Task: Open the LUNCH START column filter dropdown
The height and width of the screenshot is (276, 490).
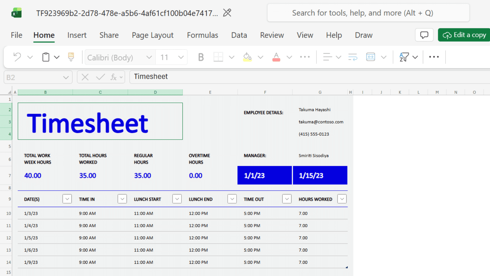Action: pyautogui.click(x=177, y=199)
